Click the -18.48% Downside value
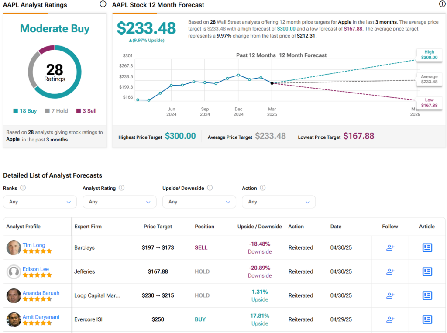Screen dimensions: 447x333 (260, 247)
